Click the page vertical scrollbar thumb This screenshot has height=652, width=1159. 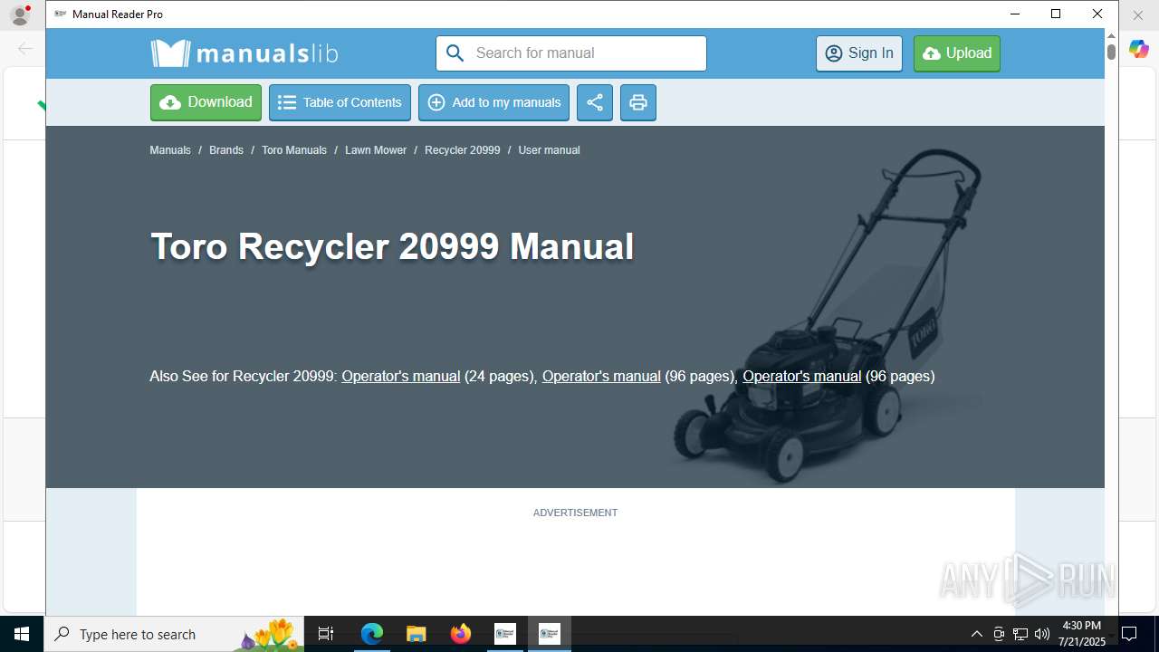coord(1111,52)
